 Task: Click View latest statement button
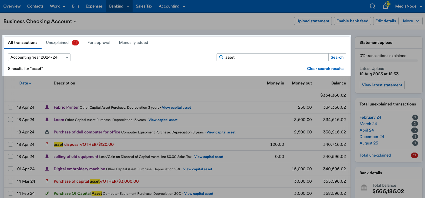[x=382, y=85]
